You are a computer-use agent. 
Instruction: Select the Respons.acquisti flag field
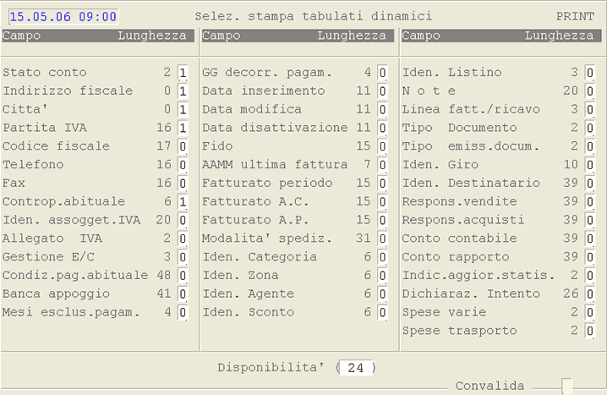tap(589, 221)
